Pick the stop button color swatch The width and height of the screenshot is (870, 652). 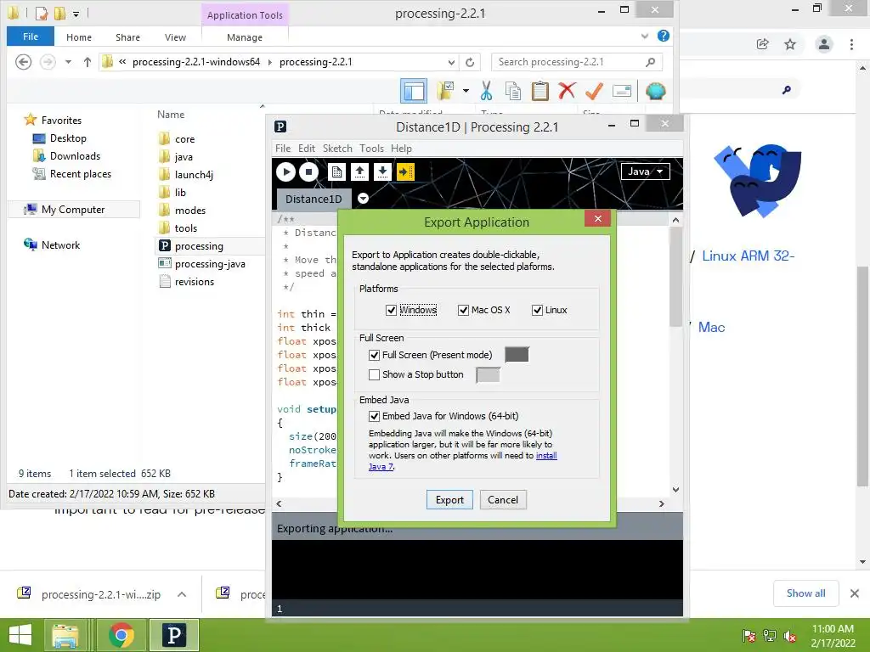click(489, 375)
